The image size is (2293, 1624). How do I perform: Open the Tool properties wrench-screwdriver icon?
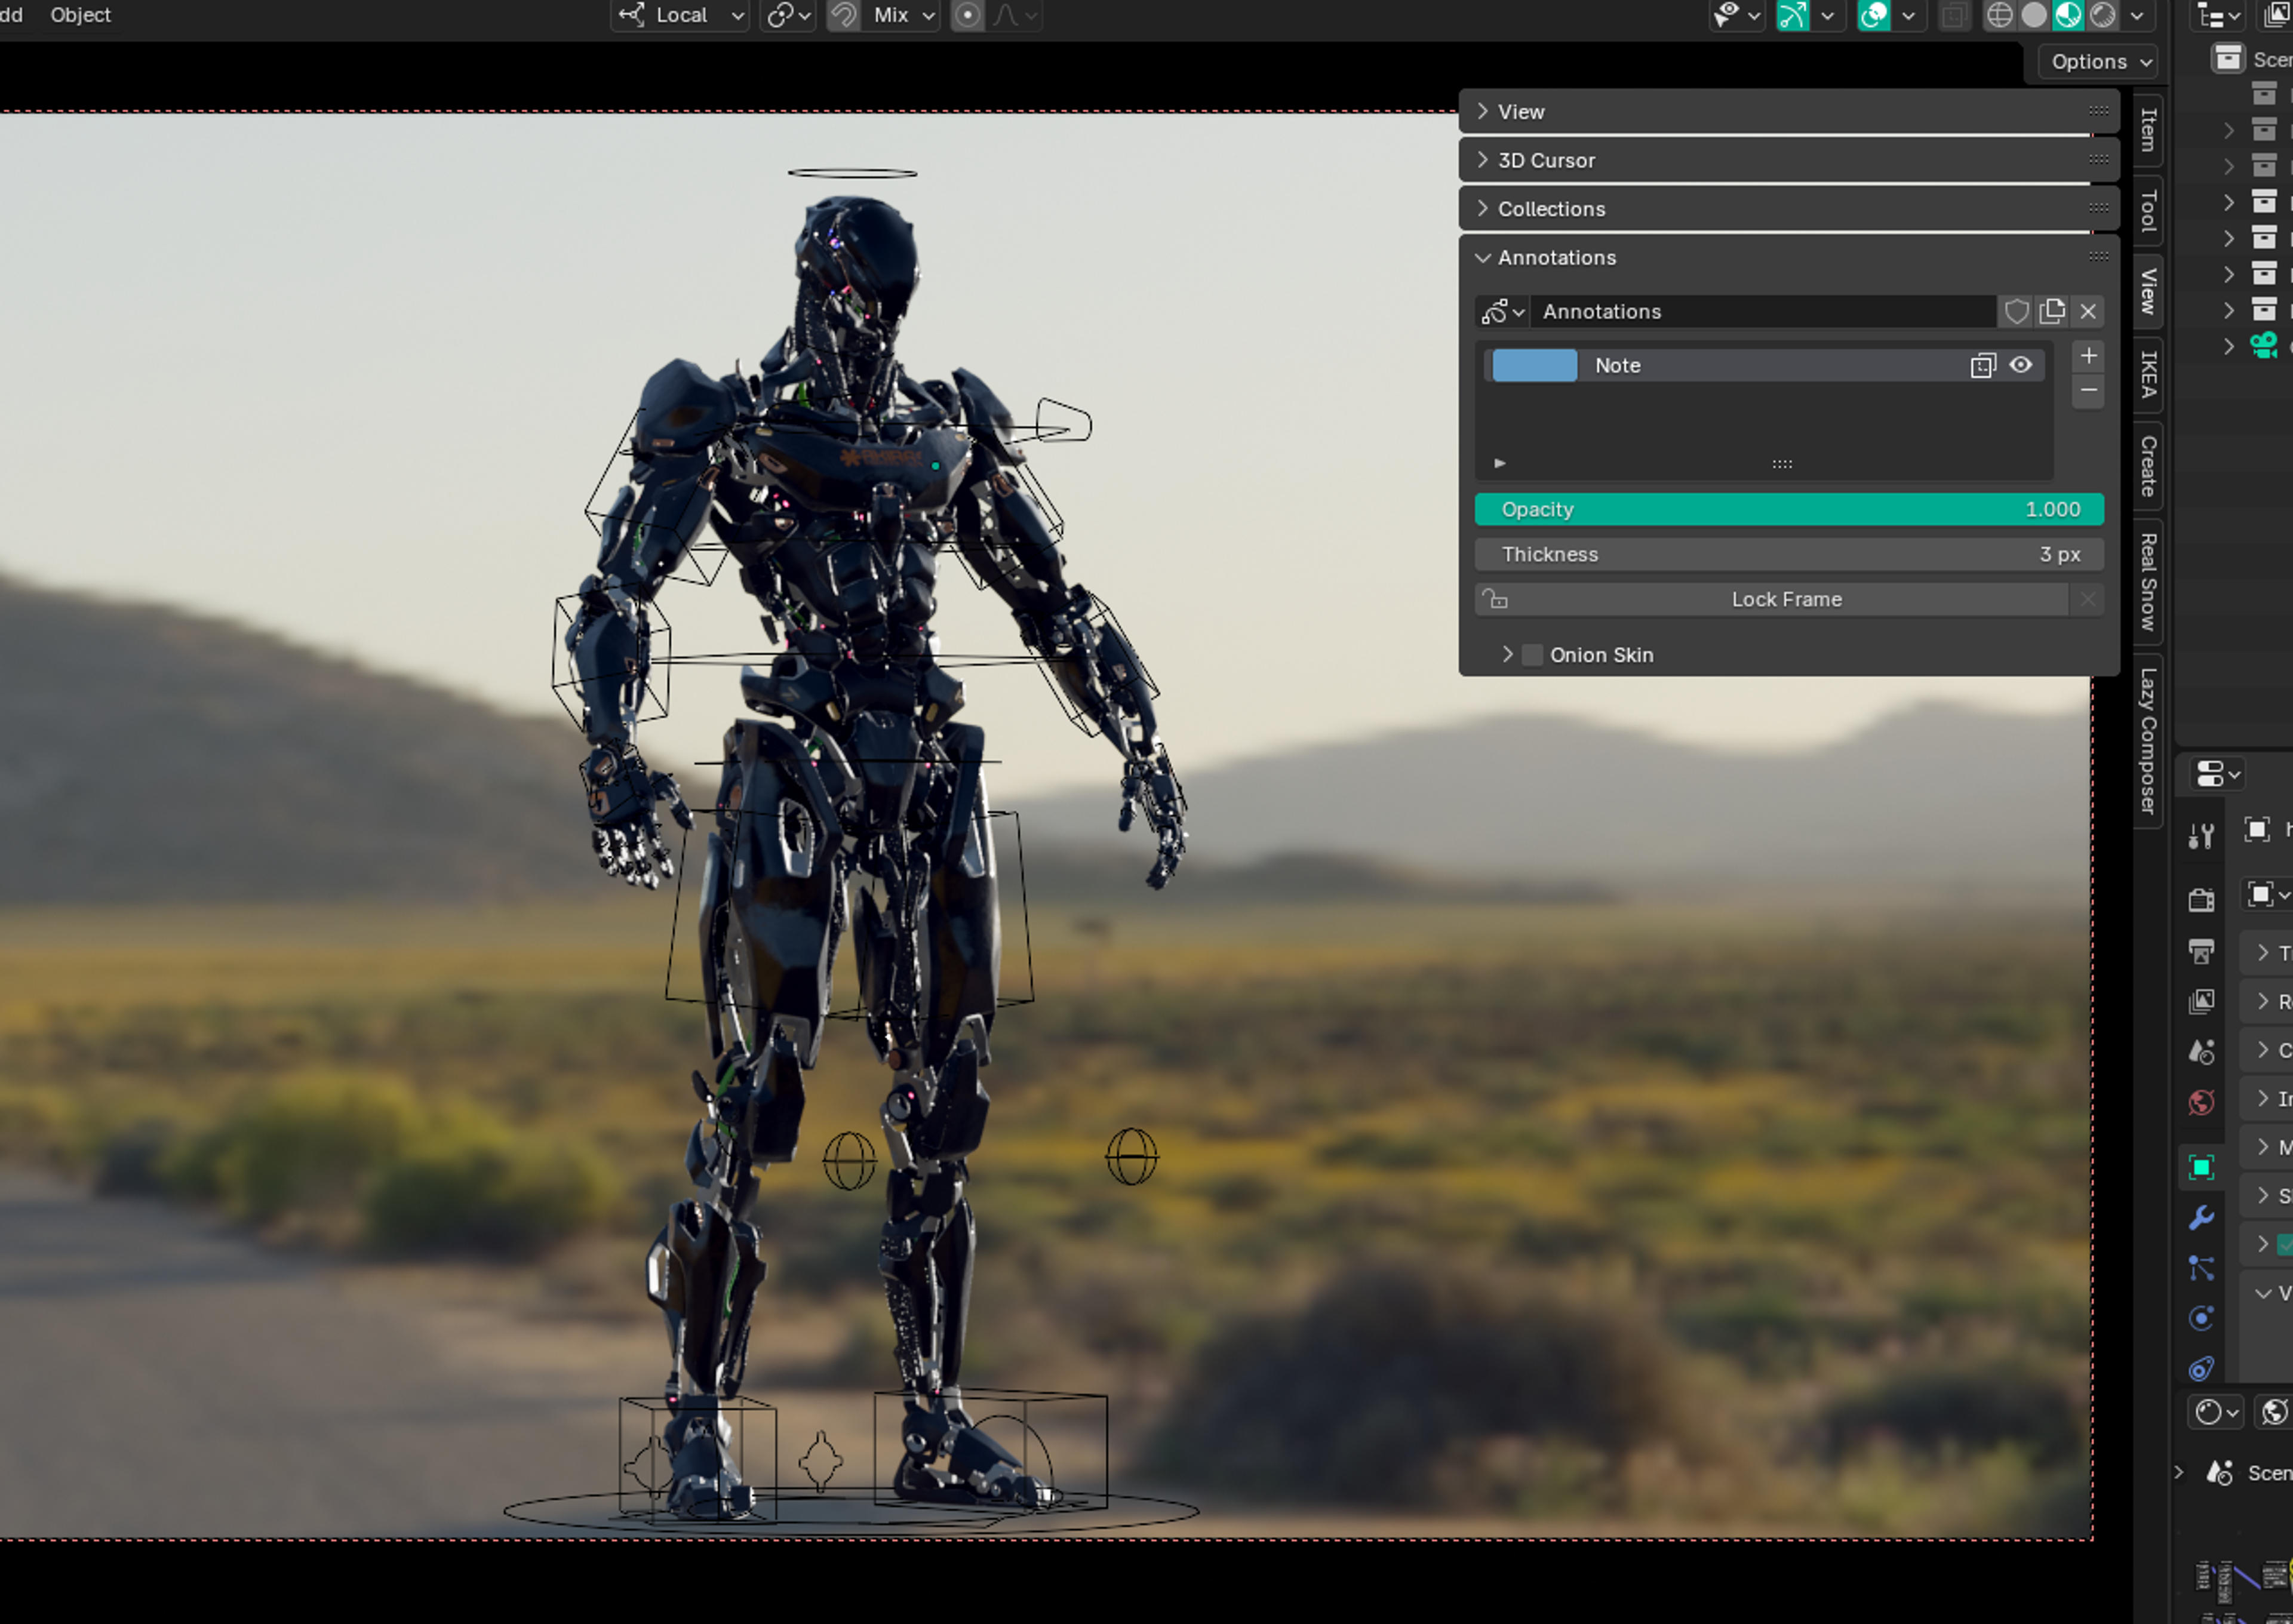2201,835
